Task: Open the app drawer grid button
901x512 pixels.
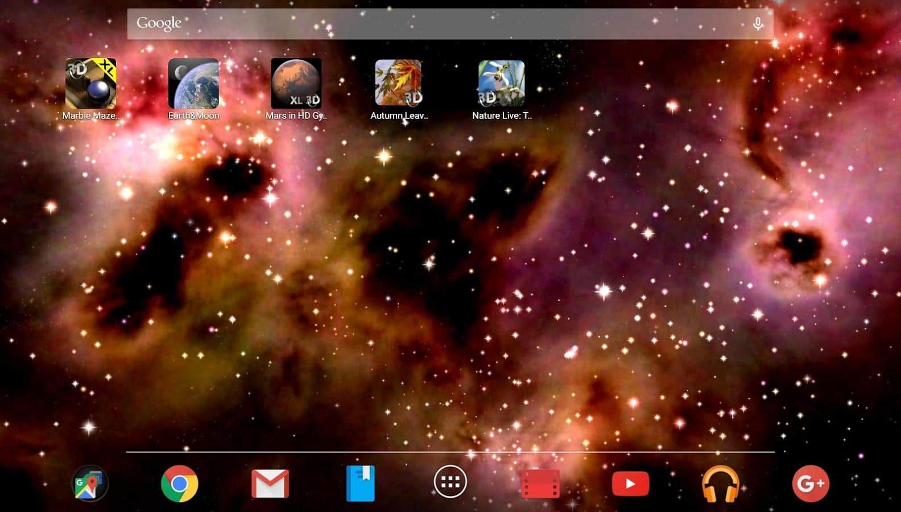Action: coord(450,482)
